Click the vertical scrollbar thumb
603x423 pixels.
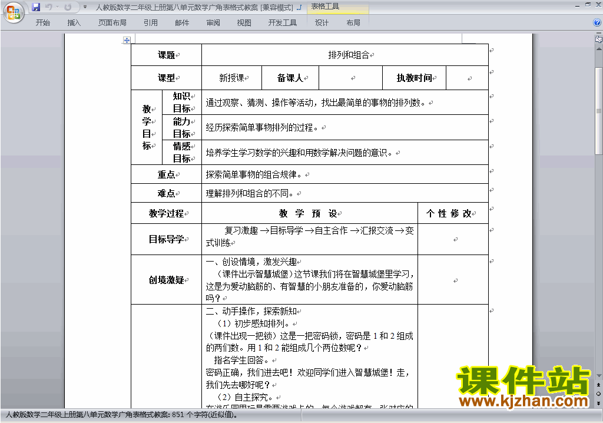coord(598,111)
